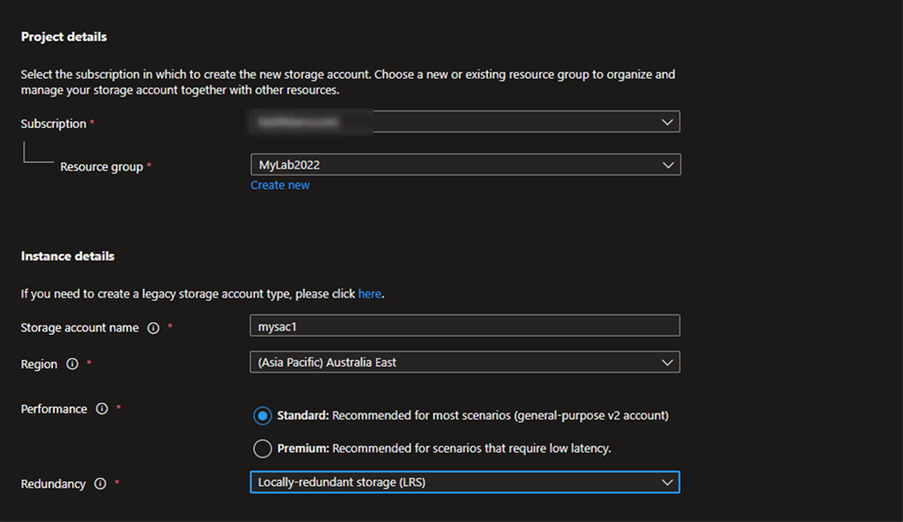Click the Redundancy info icon

tap(100, 484)
